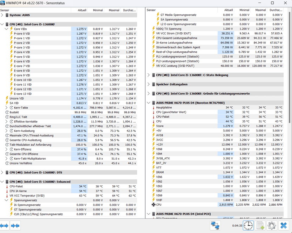
Task: Click right pane Sensor column header
Action: point(182,10)
